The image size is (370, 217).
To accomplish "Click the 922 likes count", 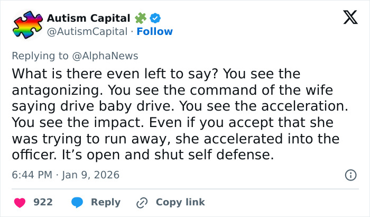I will point(43,202).
